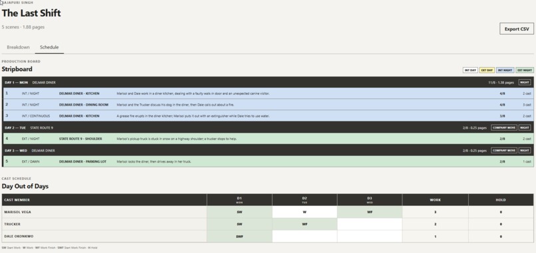Click the 3 cast count on scene 2
536x253 pixels.
[527, 105]
